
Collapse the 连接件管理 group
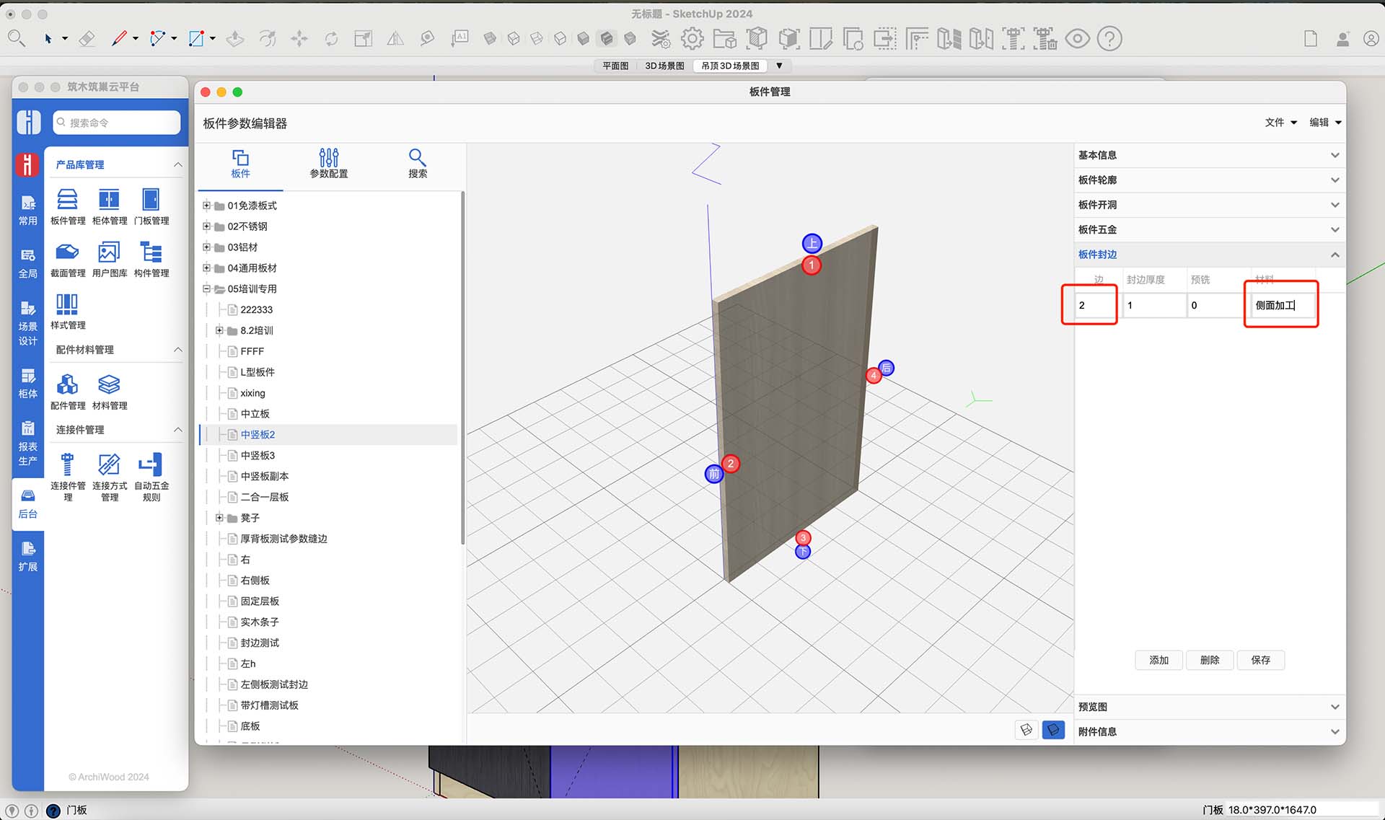(x=177, y=430)
